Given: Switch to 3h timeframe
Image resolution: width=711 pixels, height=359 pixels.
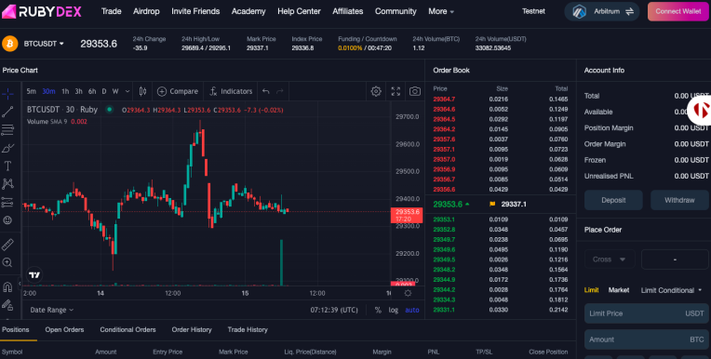Looking at the screenshot, I should tap(78, 91).
